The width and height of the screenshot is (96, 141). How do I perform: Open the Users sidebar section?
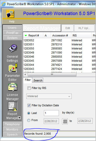(12, 28)
